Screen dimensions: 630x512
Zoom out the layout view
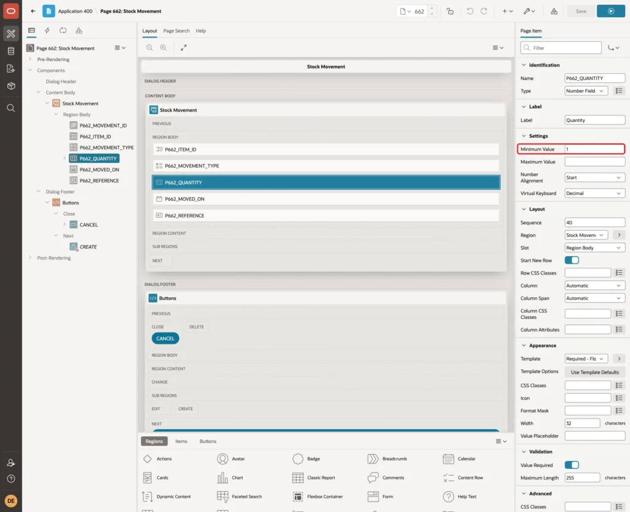pyautogui.click(x=150, y=47)
